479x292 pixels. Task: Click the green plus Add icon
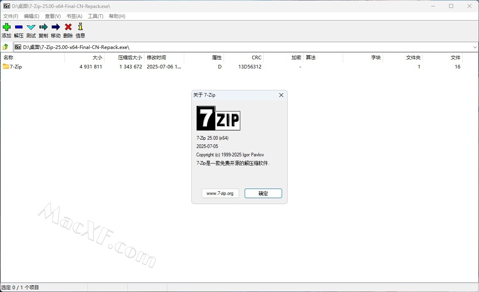click(x=7, y=27)
